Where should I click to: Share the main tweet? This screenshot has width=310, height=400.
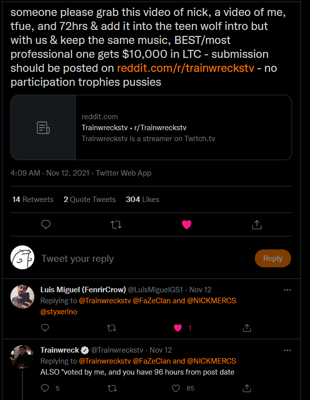tap(257, 224)
